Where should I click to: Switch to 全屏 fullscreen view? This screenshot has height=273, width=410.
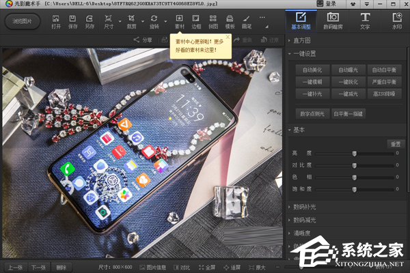coord(207,268)
